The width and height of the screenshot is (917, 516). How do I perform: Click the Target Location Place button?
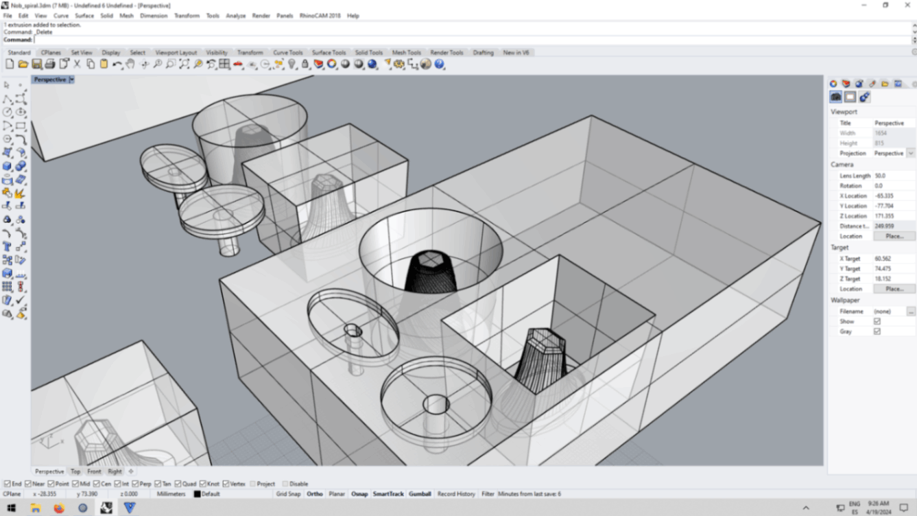tap(894, 289)
